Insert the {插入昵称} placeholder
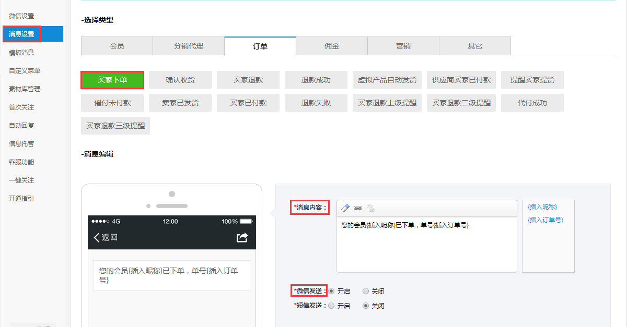This screenshot has width=627, height=327. pyautogui.click(x=542, y=207)
